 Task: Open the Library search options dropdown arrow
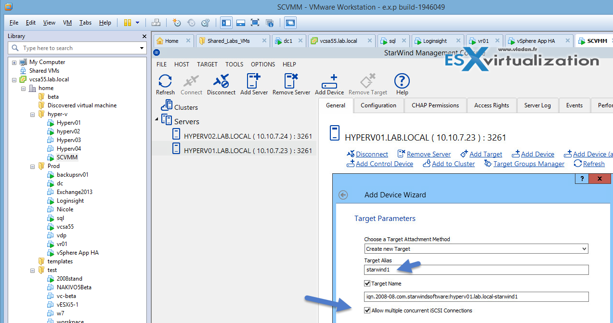[142, 48]
